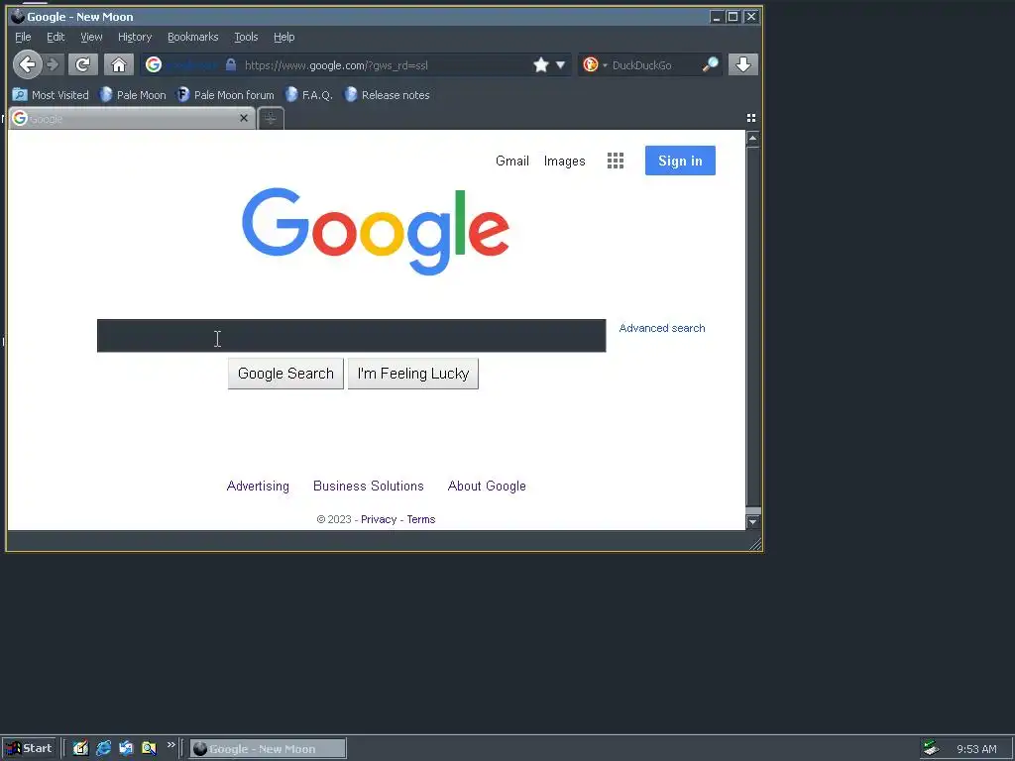Open the Edit menu
The width and height of the screenshot is (1015, 761).
pos(56,37)
